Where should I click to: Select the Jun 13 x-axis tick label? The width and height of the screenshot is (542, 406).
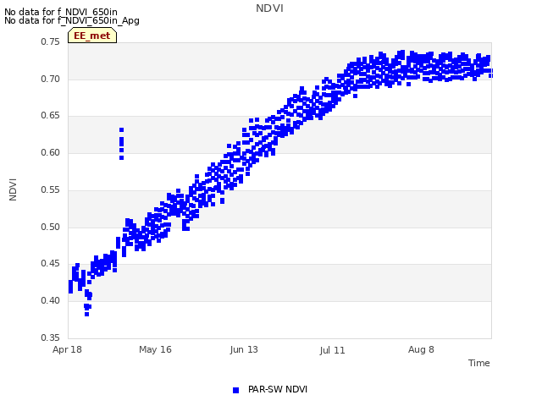tap(244, 349)
